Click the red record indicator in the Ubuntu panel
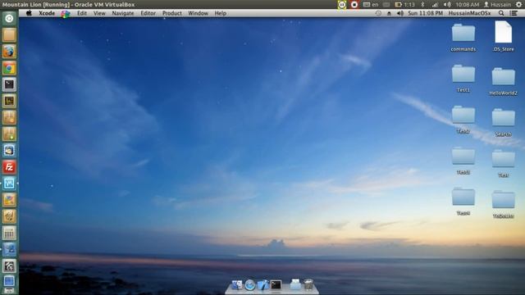This screenshot has width=525, height=295. (x=354, y=5)
